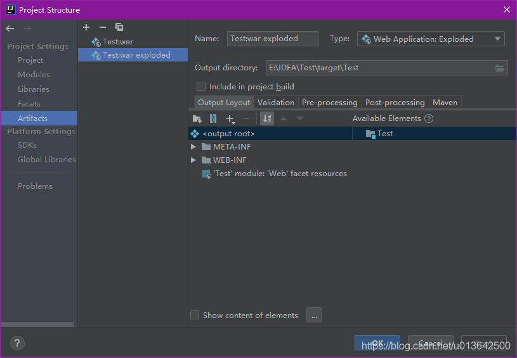The image size is (517, 358).
Task: Expand the WEB-INF folder
Action: pos(193,160)
